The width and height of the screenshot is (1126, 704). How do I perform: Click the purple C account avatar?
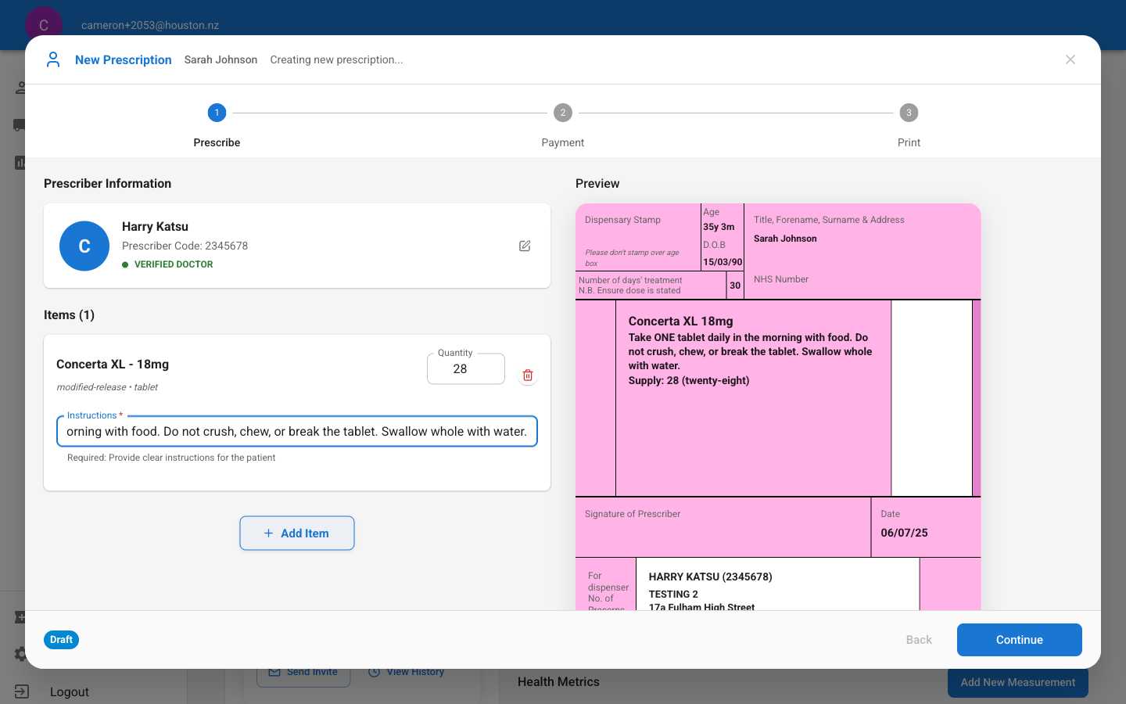(44, 25)
